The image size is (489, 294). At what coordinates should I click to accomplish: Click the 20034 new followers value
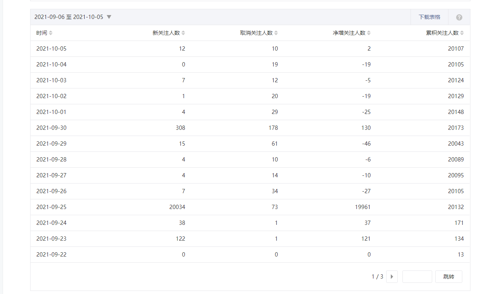[177, 207]
